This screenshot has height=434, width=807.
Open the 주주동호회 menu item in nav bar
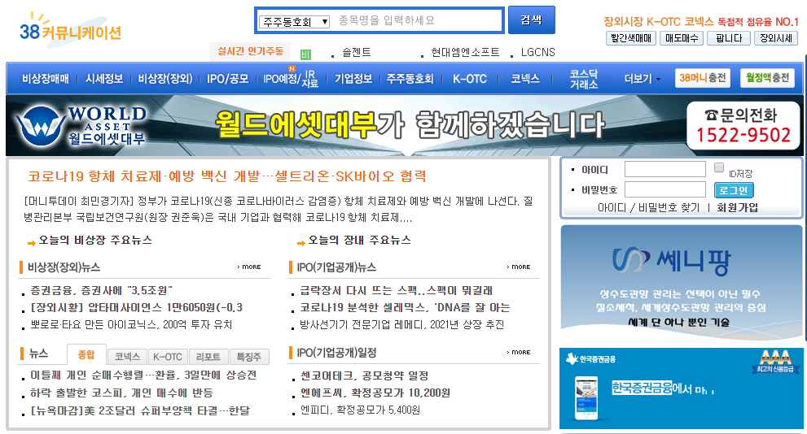pos(410,79)
